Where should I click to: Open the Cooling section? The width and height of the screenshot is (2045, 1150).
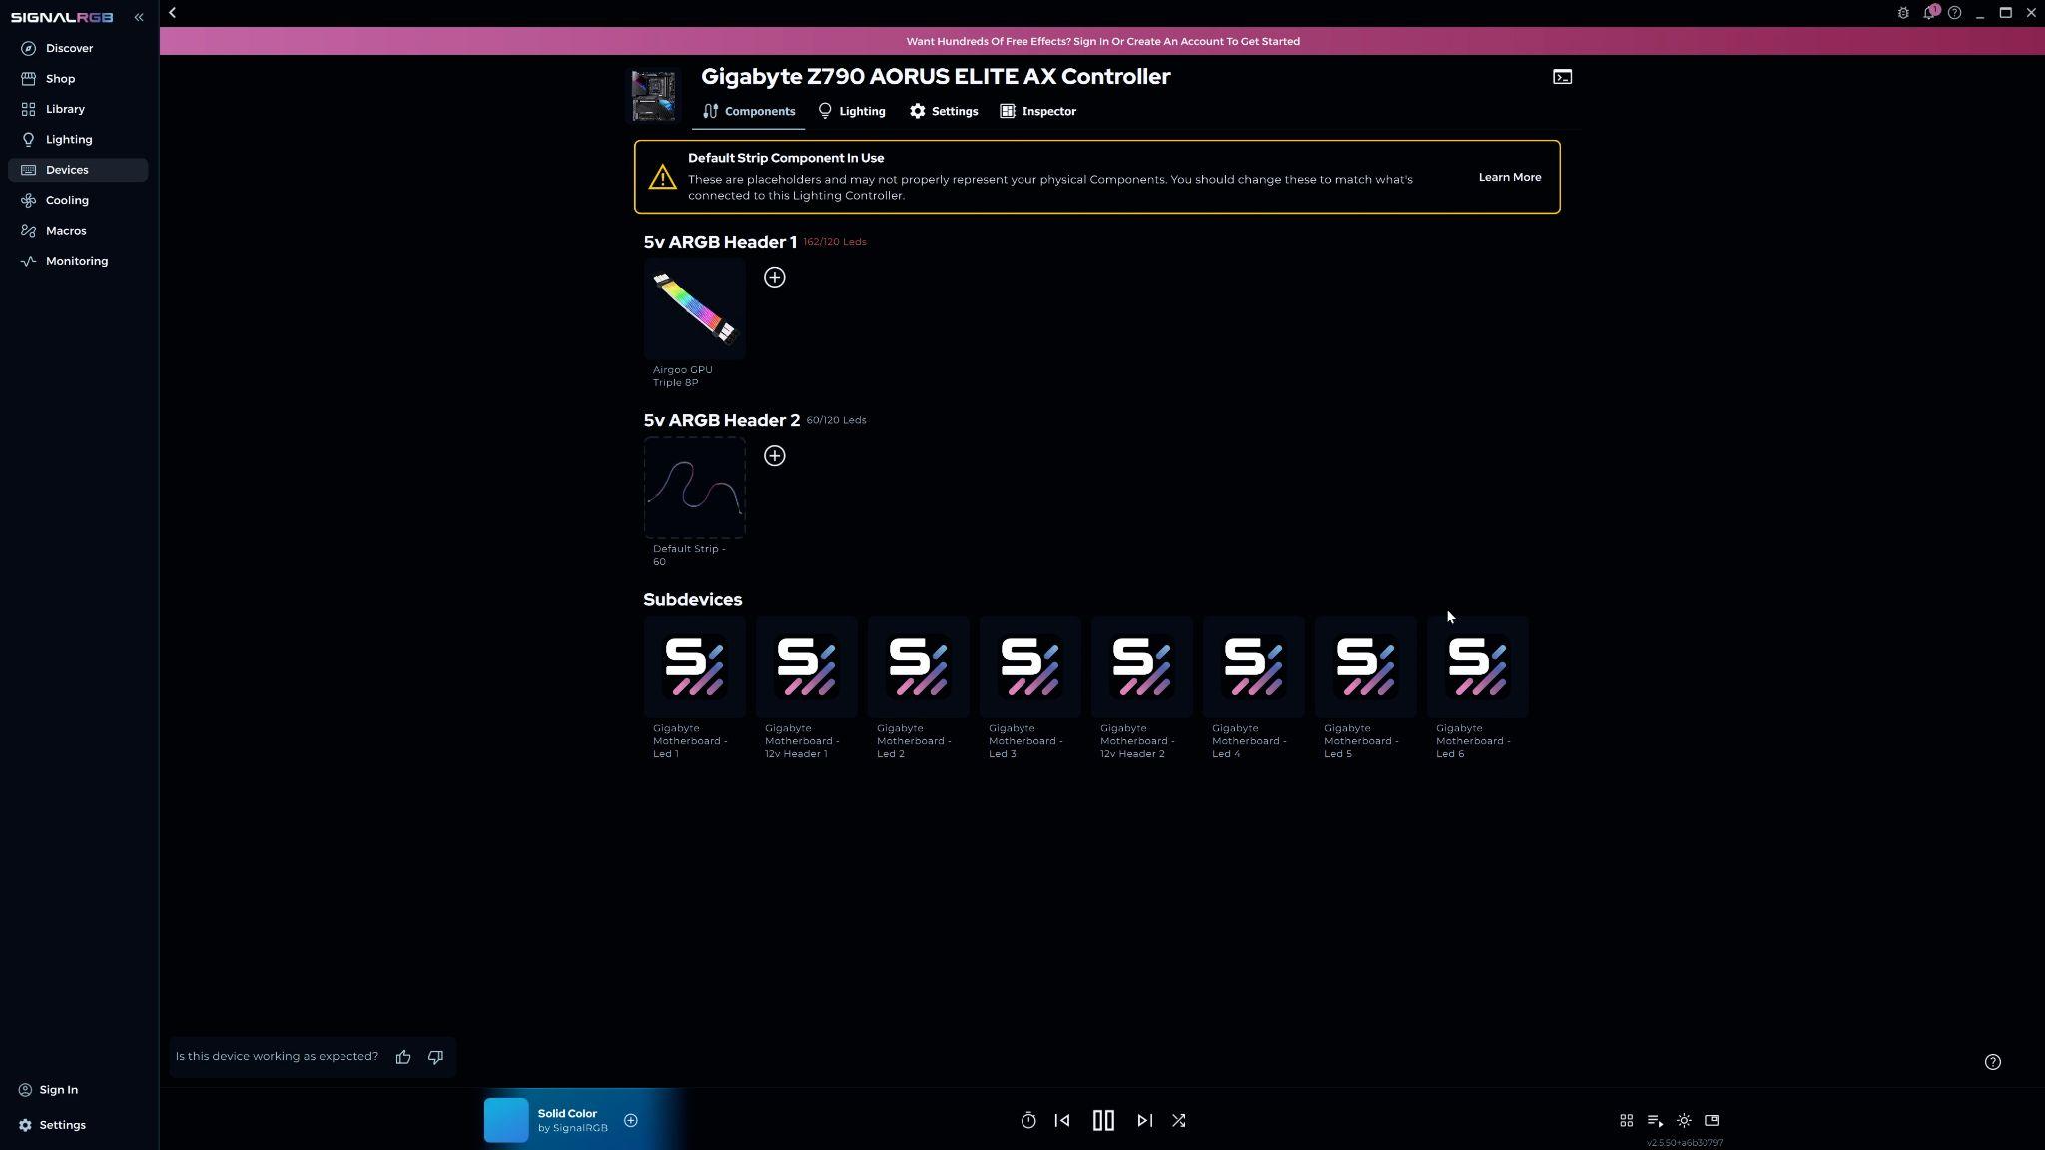tap(78, 201)
